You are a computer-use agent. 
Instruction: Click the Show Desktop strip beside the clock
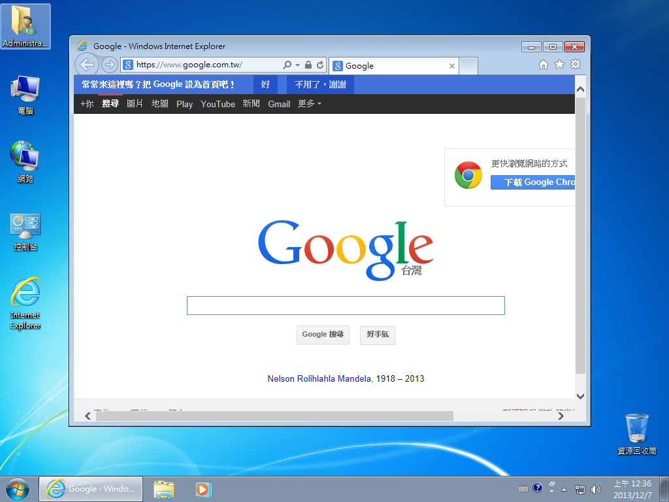click(x=664, y=489)
